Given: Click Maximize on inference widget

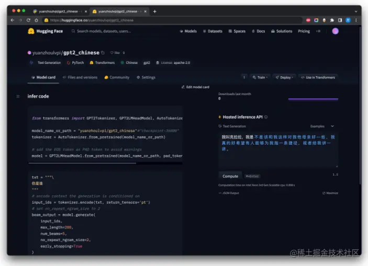Looking at the screenshot, I should point(330,193).
